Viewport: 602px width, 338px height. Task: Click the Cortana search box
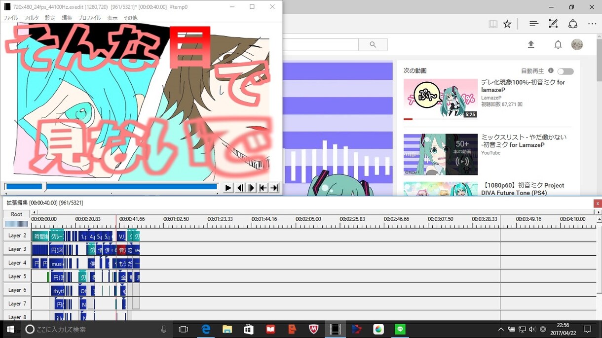96,329
